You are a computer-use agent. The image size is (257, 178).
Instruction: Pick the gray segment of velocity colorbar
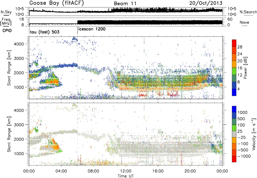point(234,134)
